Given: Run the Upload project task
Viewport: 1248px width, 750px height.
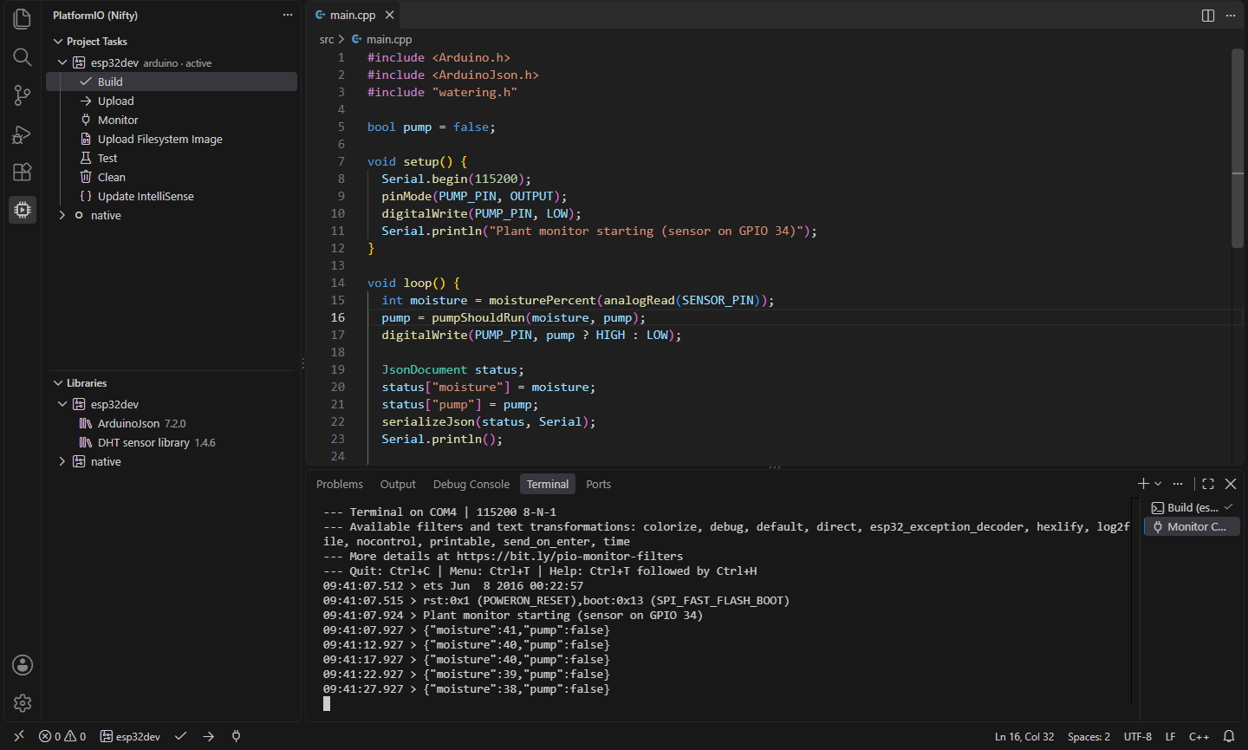Looking at the screenshot, I should 172,101.
